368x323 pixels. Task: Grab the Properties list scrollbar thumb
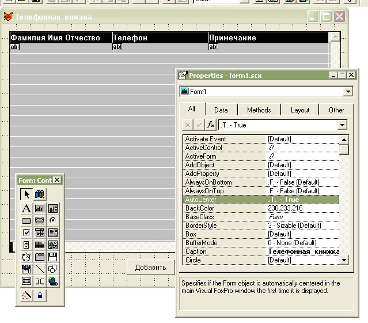[x=344, y=149]
